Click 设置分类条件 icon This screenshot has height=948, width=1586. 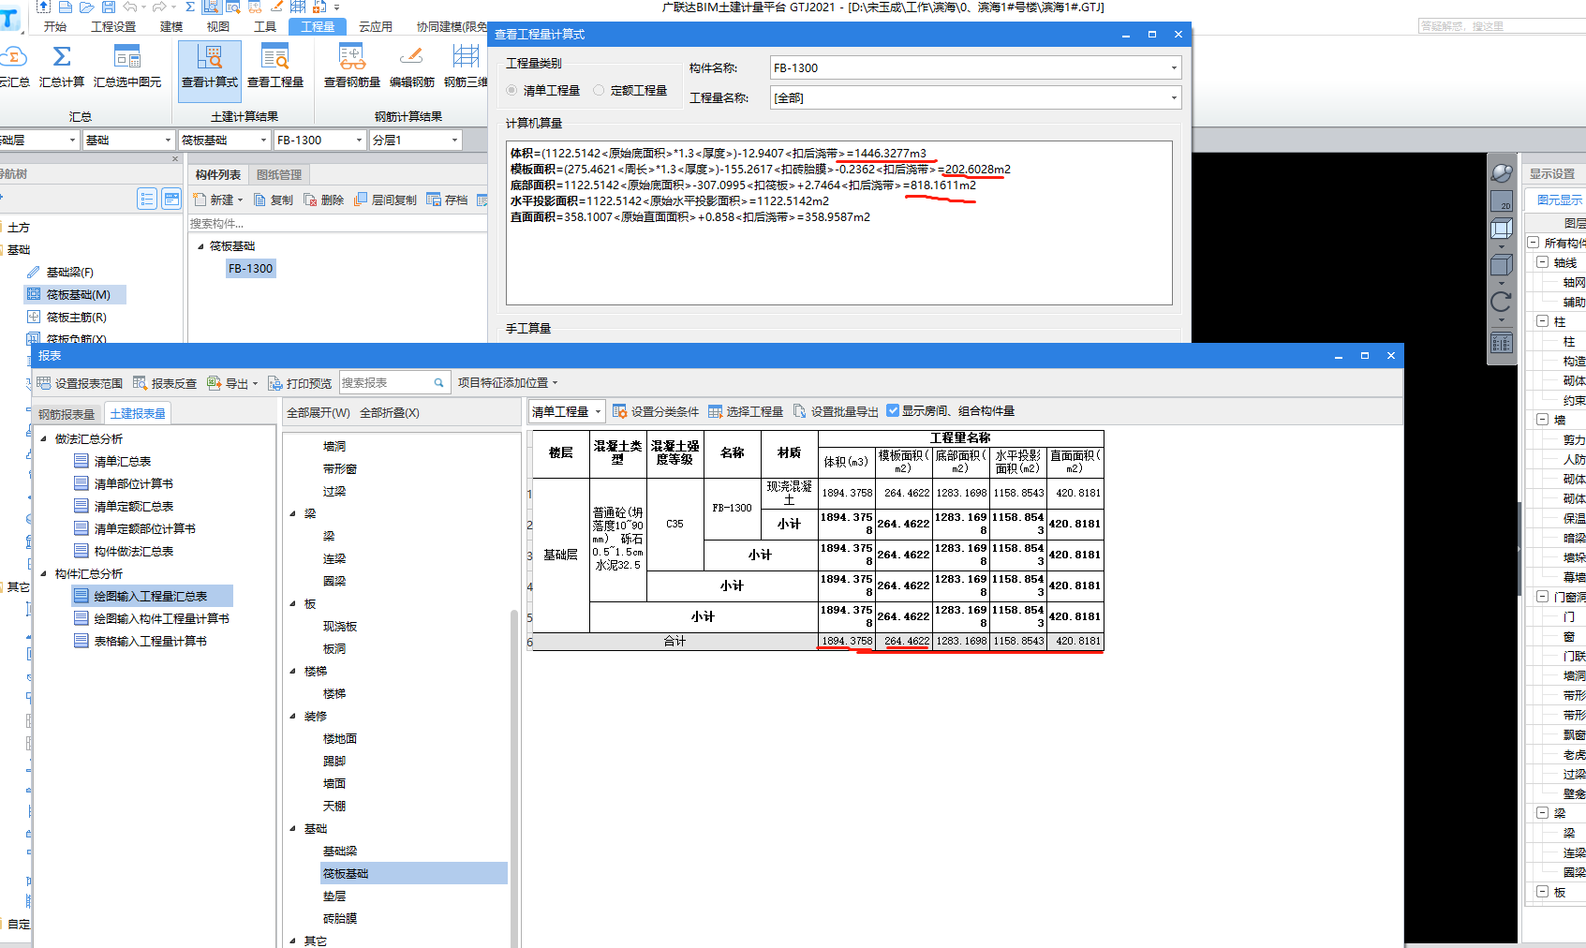pyautogui.click(x=619, y=411)
